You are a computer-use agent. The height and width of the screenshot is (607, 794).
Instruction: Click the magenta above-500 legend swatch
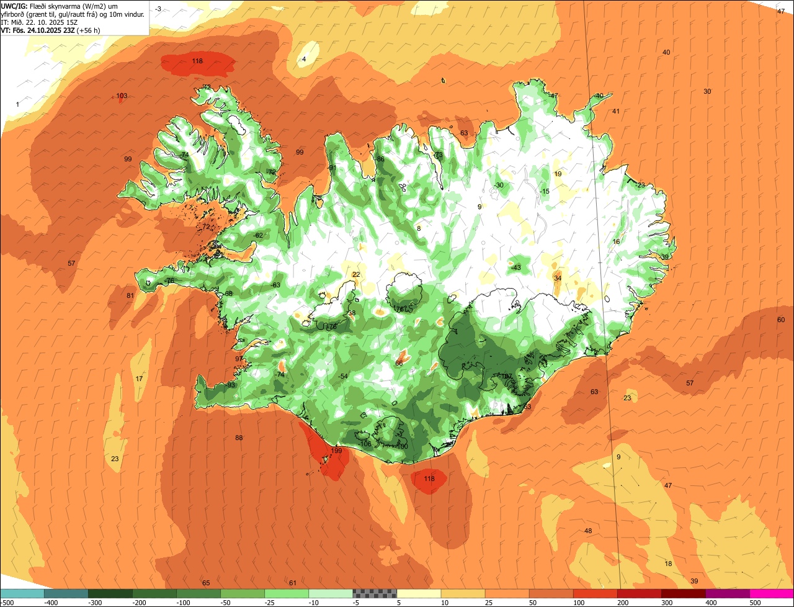tap(771, 593)
